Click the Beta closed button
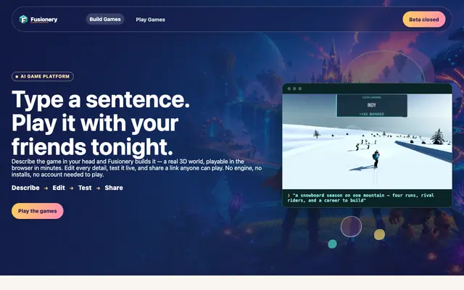 coord(423,20)
